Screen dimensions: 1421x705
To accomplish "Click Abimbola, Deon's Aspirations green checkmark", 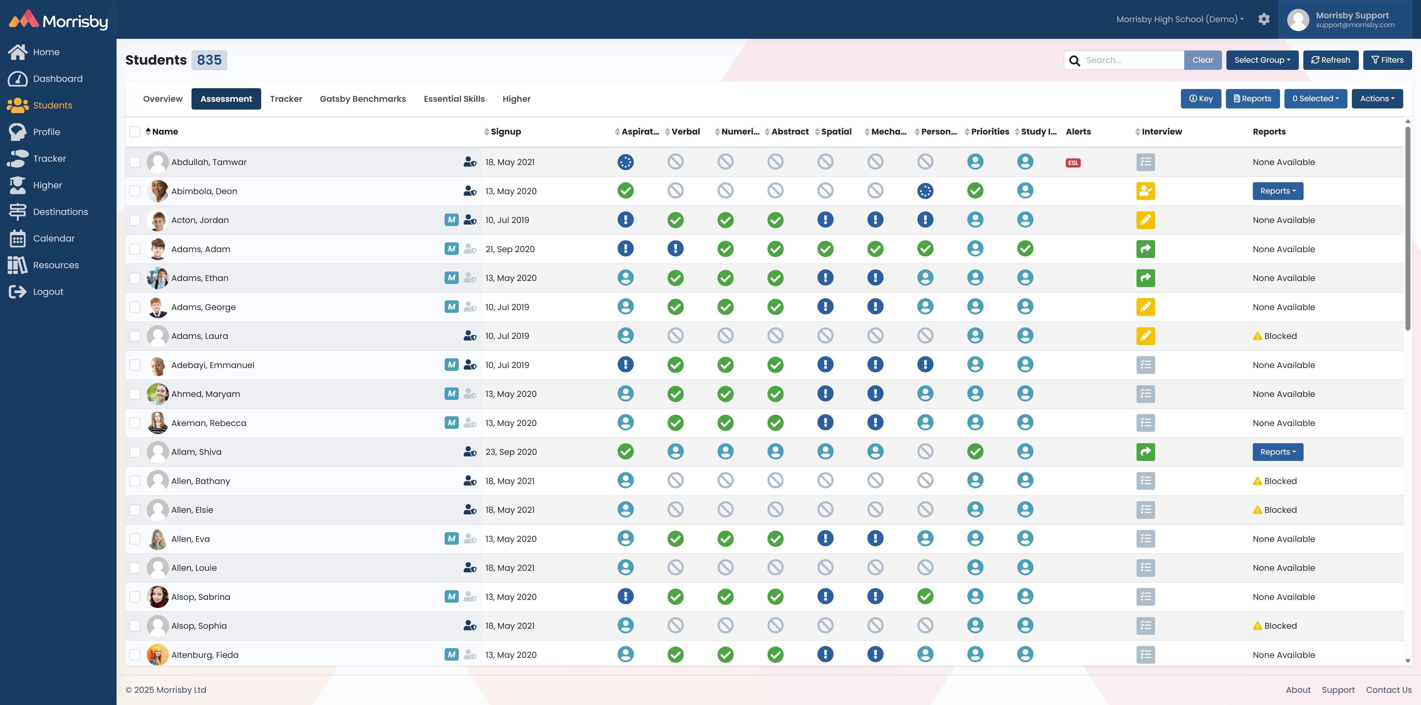I will (625, 191).
